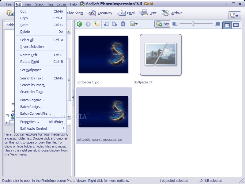Open the Tag menu

pyautogui.click(x=50, y=4)
